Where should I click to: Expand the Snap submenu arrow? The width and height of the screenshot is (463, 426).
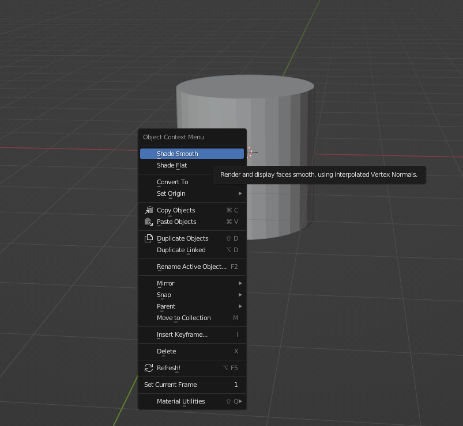pos(240,295)
